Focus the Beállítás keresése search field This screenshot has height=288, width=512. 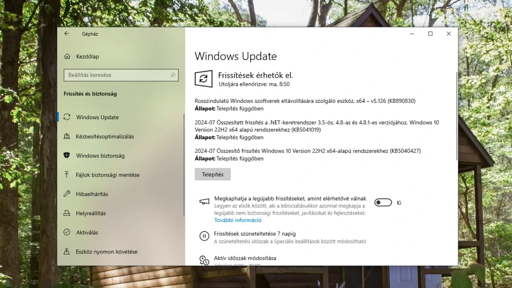pos(121,75)
